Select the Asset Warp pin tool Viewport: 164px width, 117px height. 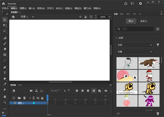(5, 89)
